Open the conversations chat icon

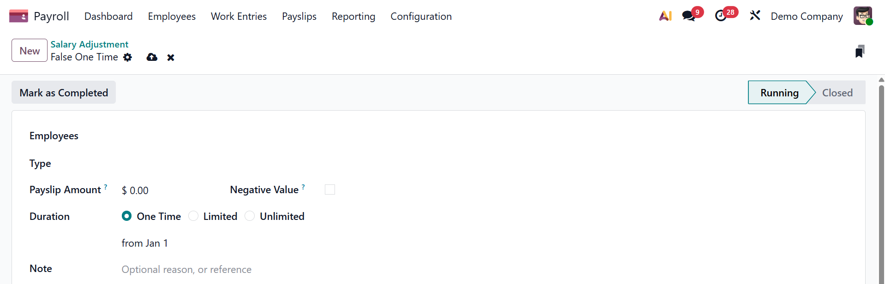688,16
